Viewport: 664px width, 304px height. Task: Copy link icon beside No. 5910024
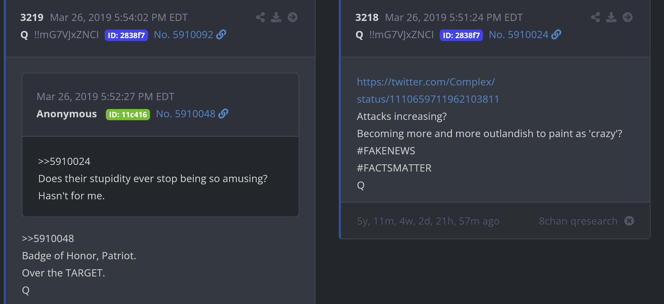556,35
